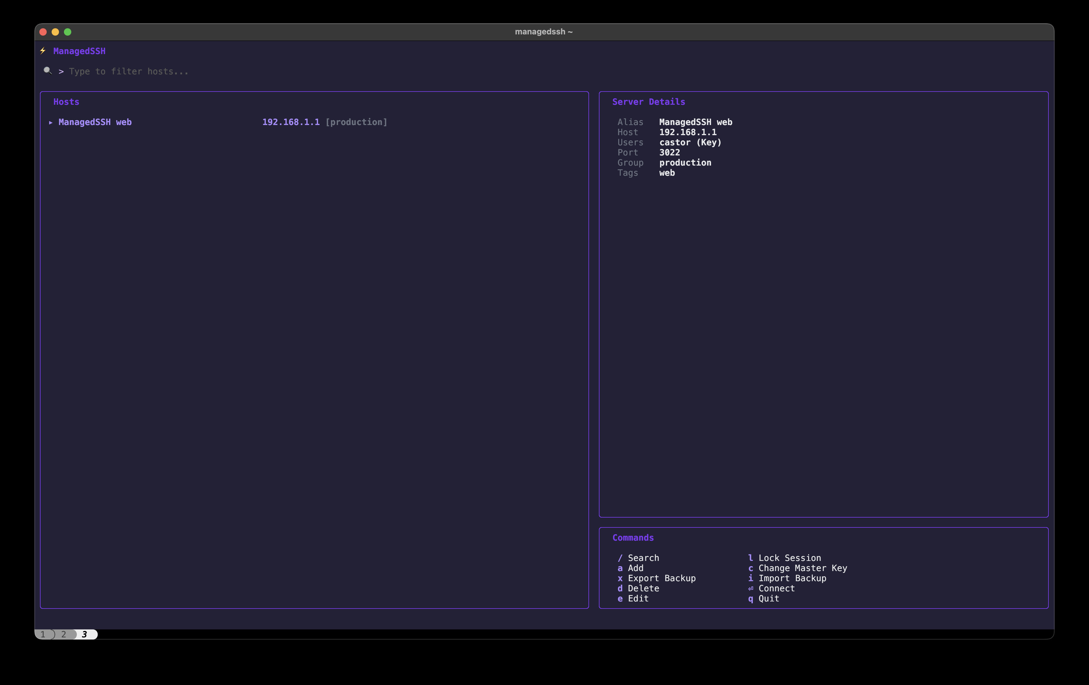
Task: Click the Import Backup command
Action: [x=792, y=578]
